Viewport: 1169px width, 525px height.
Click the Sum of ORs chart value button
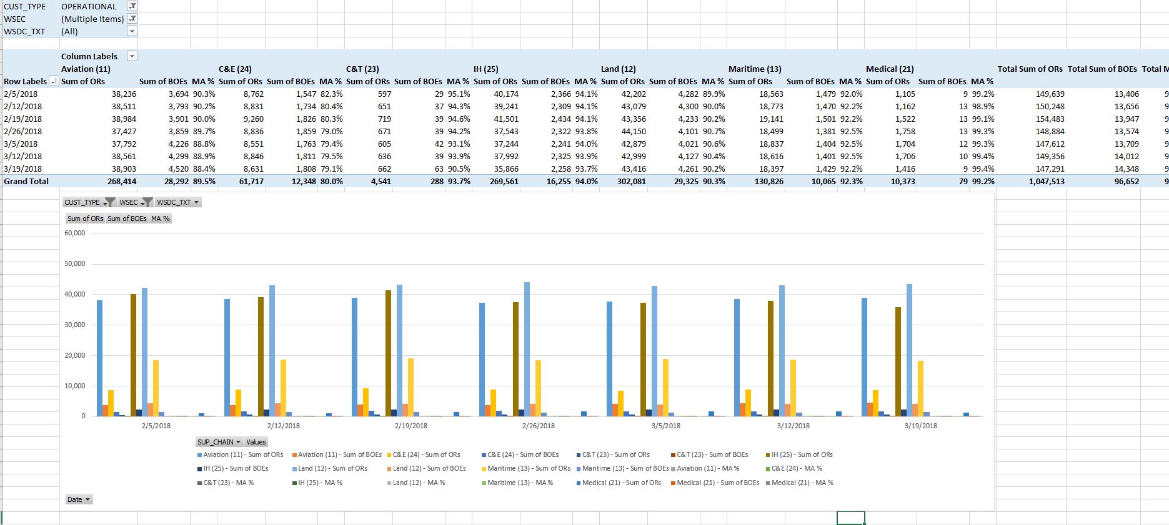pyautogui.click(x=86, y=218)
